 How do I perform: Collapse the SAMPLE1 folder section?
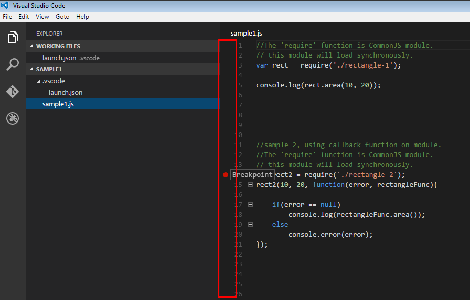pyautogui.click(x=31, y=69)
